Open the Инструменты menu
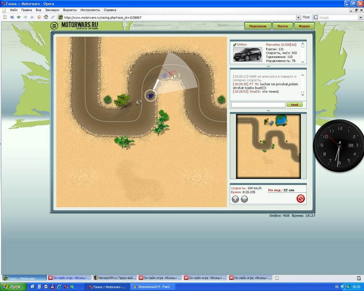The height and width of the screenshot is (291, 364). point(90,10)
